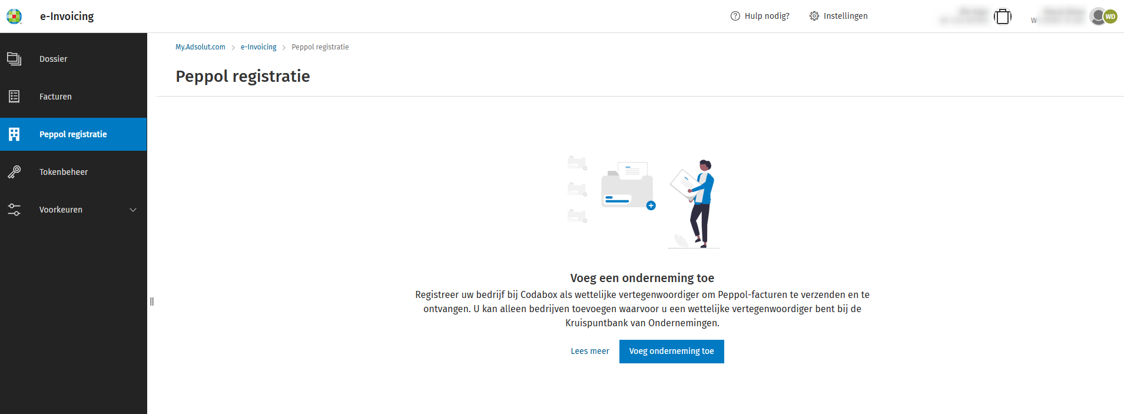Click the Peppol registratie building icon
The image size is (1124, 414).
click(14, 134)
